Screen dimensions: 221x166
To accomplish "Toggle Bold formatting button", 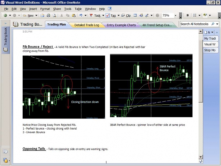I will click(x=188, y=15).
